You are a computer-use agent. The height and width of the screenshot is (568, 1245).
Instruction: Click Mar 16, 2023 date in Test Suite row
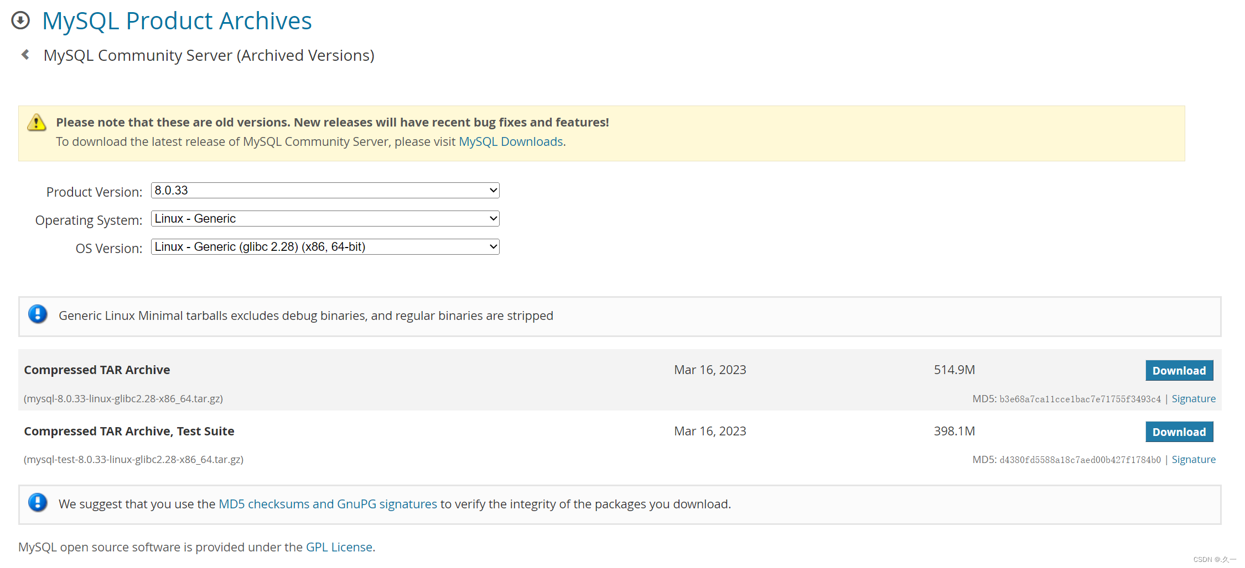pos(710,432)
